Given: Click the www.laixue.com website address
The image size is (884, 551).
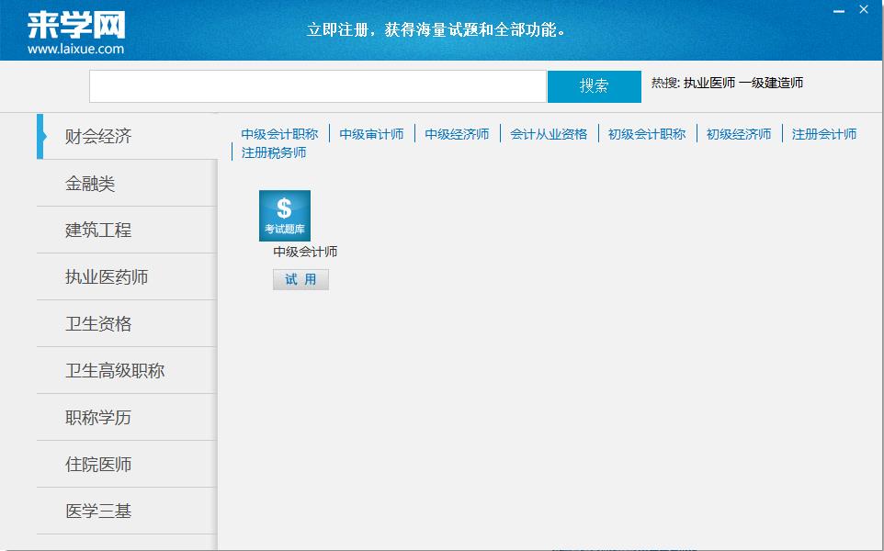Looking at the screenshot, I should click(76, 49).
